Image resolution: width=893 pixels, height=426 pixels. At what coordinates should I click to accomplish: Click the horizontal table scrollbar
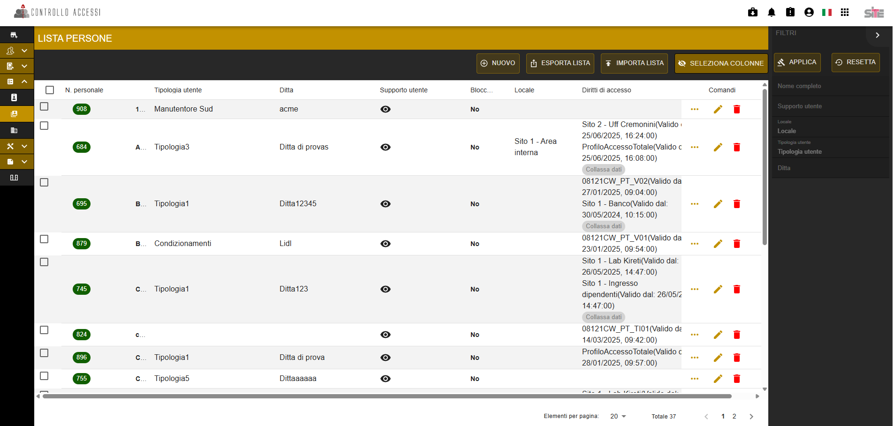[x=387, y=396]
